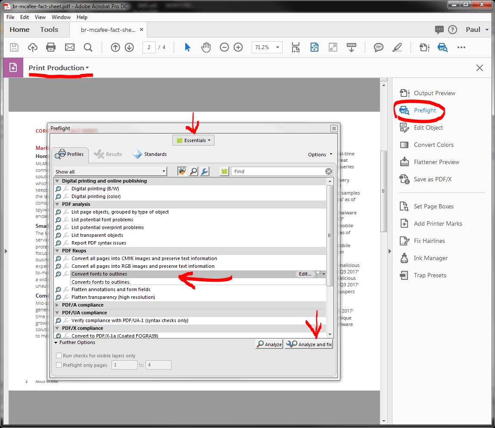Collapse the PDF analysis group

(57, 204)
